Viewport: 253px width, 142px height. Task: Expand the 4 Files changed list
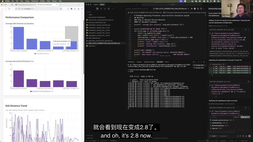214,117
